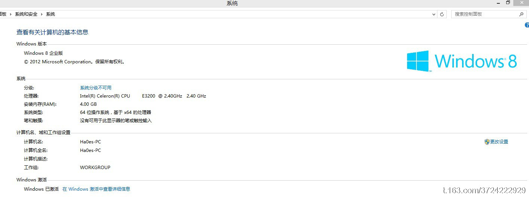Click the shield icon beside 更改设置
The height and width of the screenshot is (197, 529).
[x=487, y=142]
